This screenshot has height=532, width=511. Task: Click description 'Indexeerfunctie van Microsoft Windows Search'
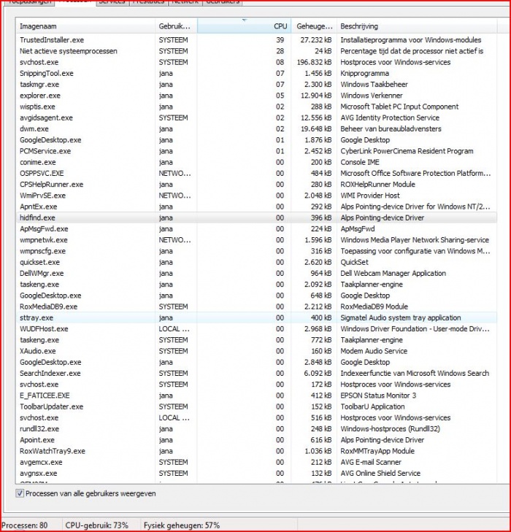tap(415, 373)
